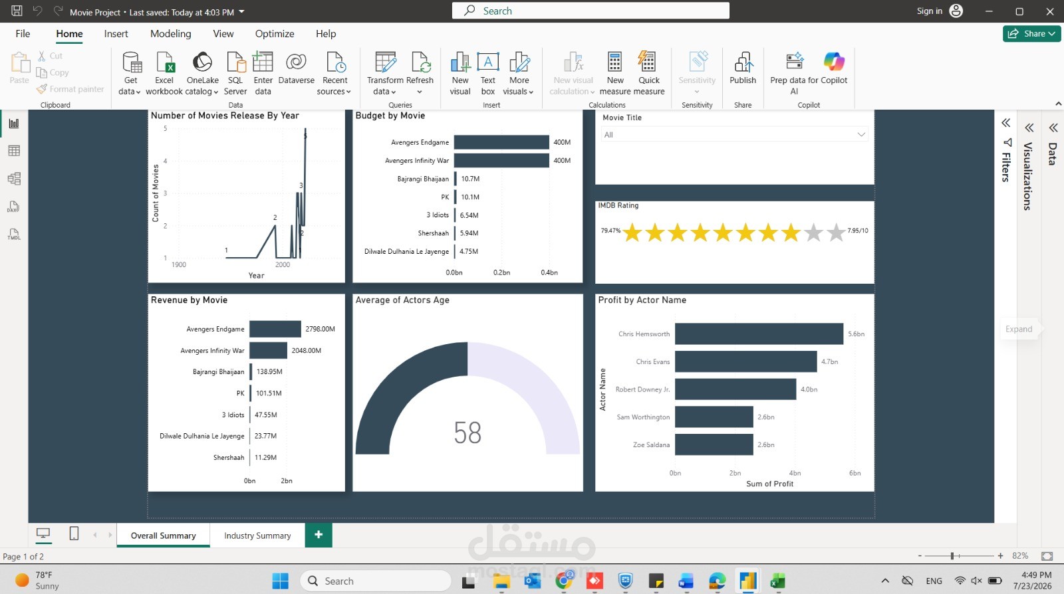
Task: Click the zoom slider handle
Action: [x=952, y=556]
